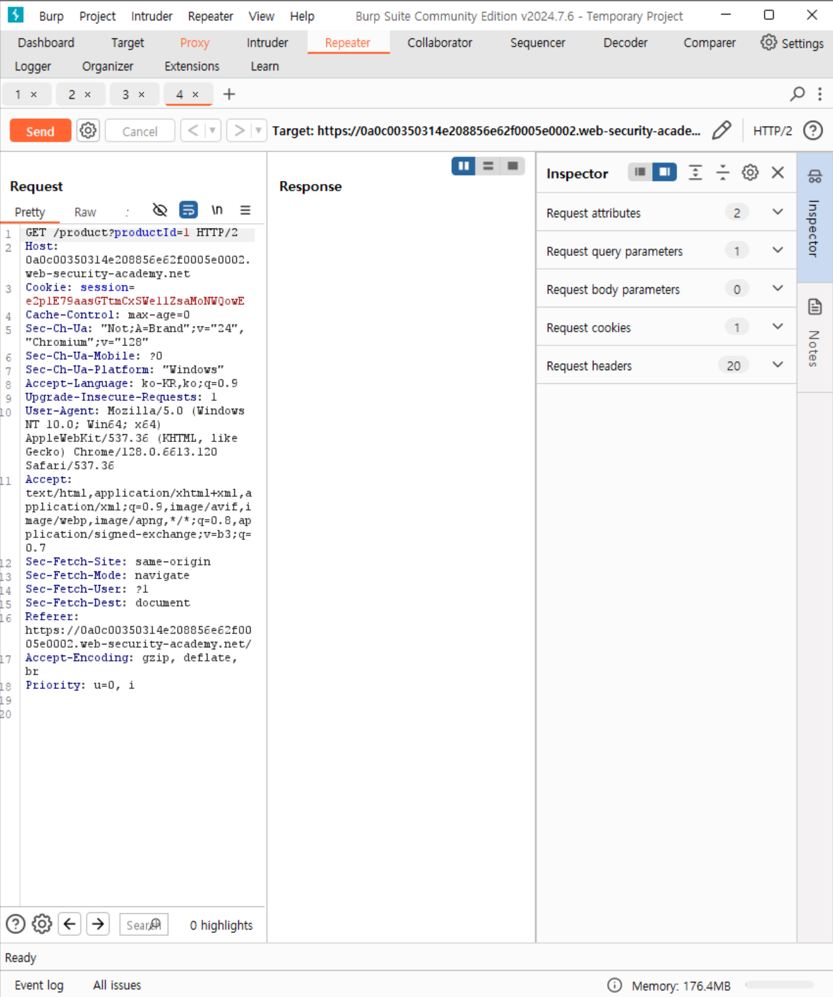This screenshot has height=997, width=833.
Task: Toggle show non-printable \n characters
Action: 217,210
